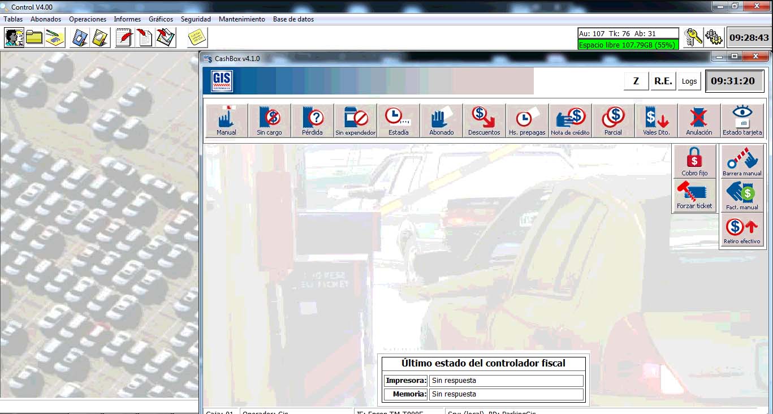Click the GIS logo in CashBox header

click(x=222, y=81)
